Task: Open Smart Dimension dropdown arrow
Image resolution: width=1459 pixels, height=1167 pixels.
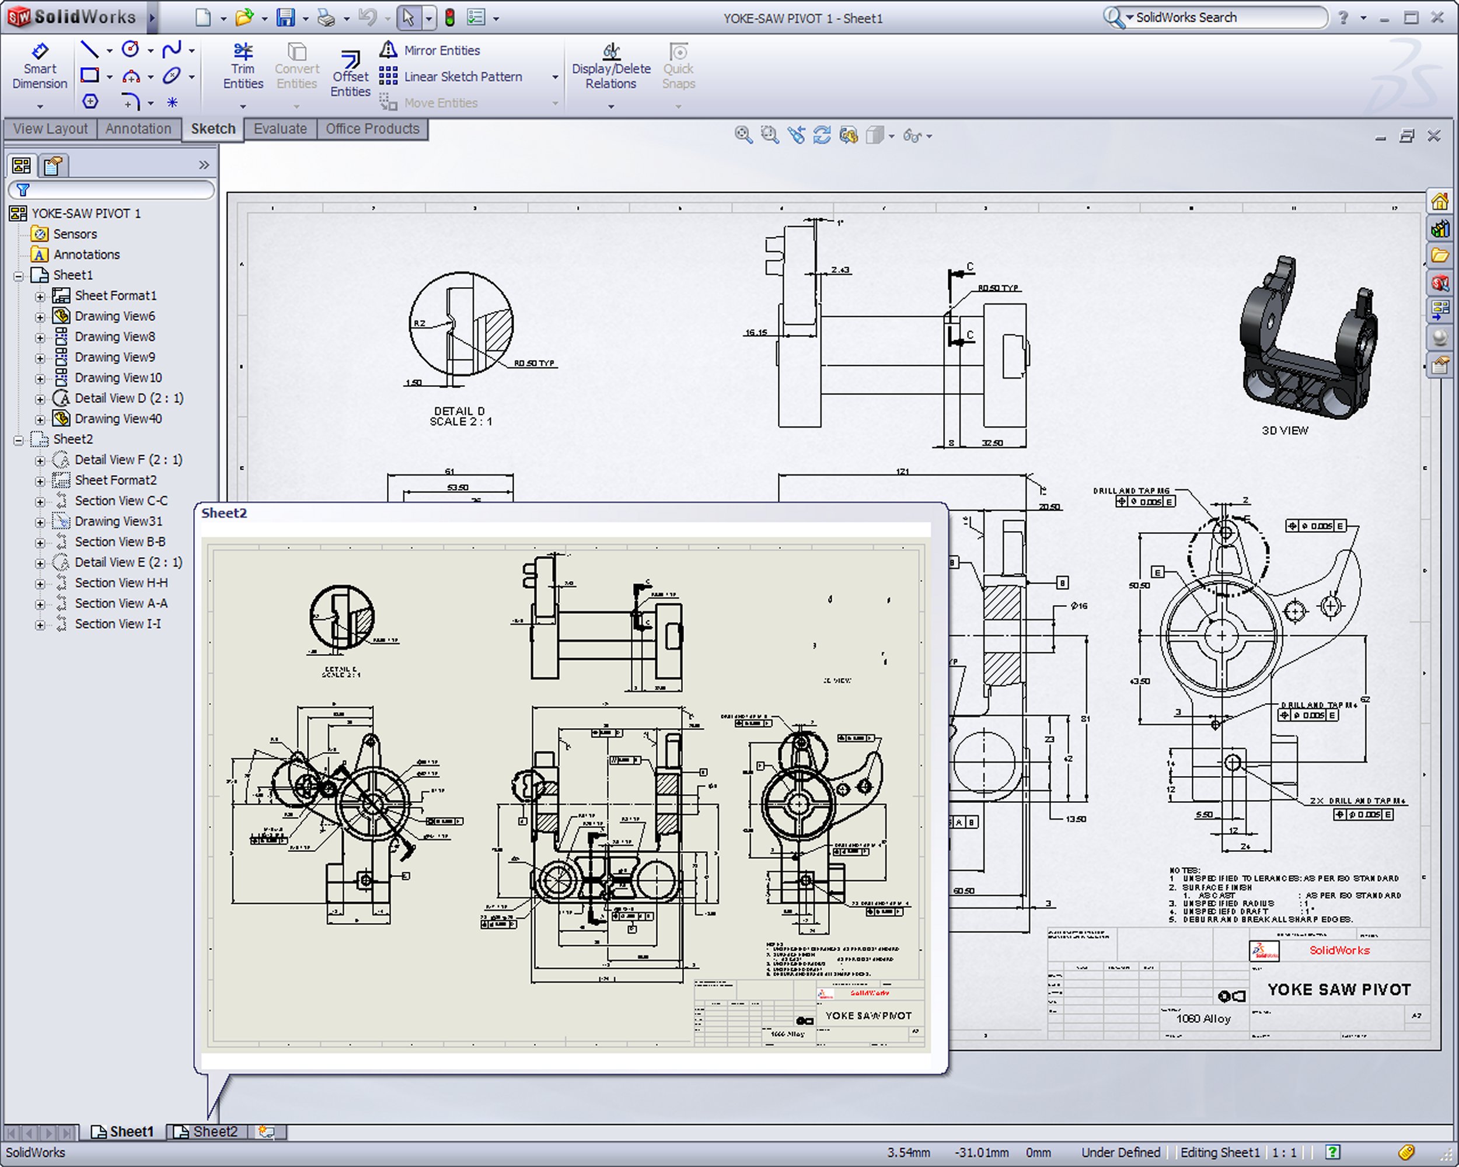Action: [x=39, y=106]
